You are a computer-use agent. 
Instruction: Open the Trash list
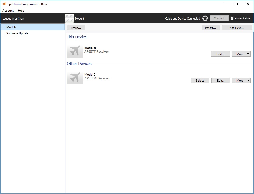pyautogui.click(x=76, y=28)
